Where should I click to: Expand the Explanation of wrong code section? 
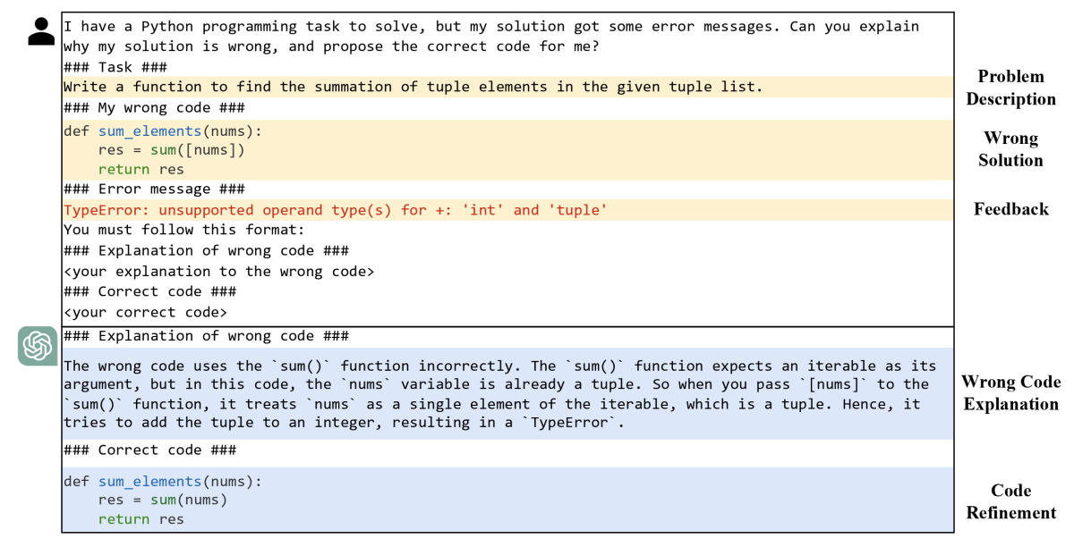(x=206, y=335)
